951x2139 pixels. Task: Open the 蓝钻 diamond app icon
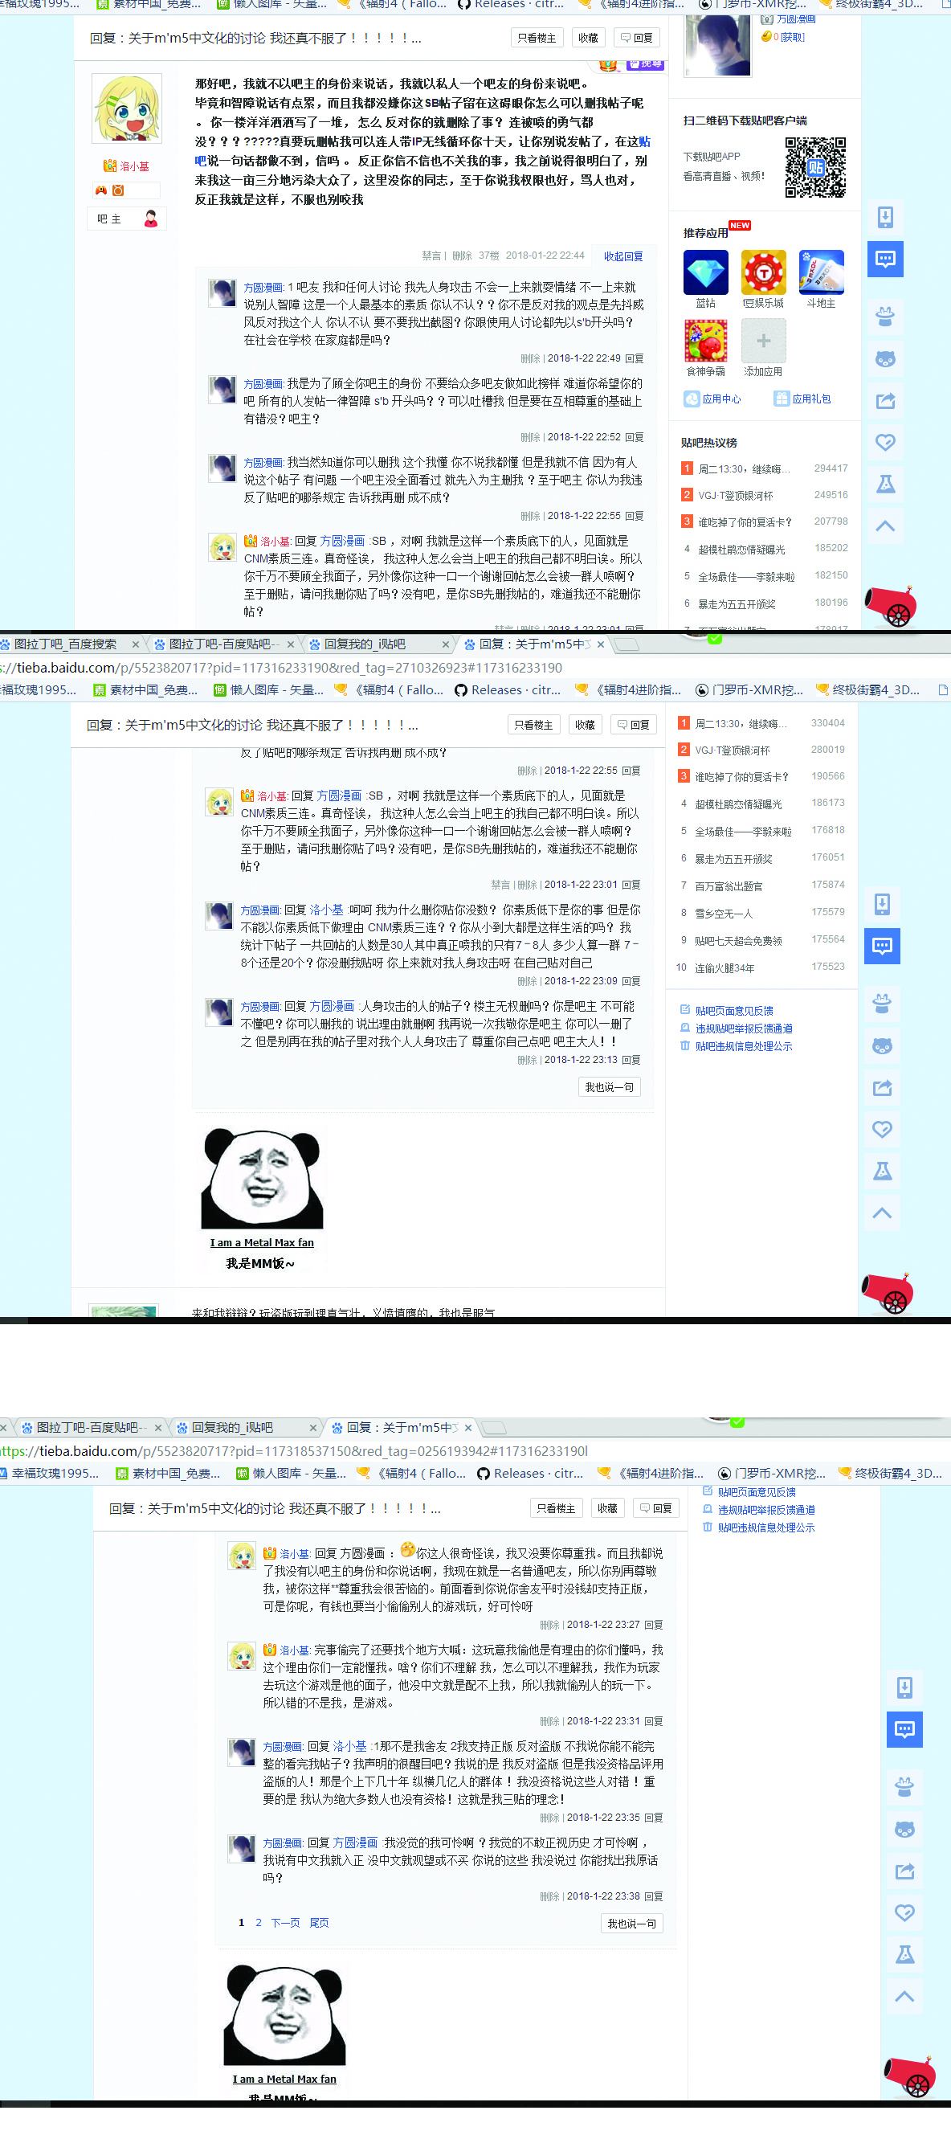tap(705, 272)
